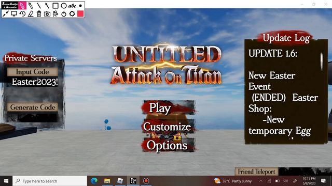Open the game Options
The height and width of the screenshot is (186, 332).
169,145
